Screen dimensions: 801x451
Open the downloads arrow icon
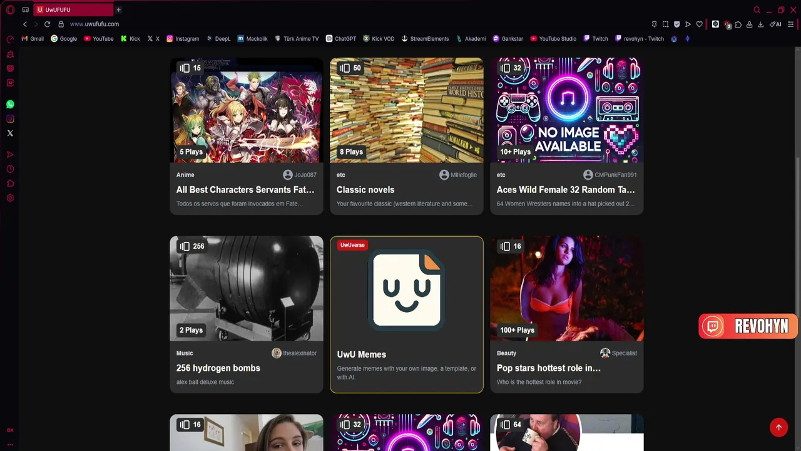pos(761,24)
